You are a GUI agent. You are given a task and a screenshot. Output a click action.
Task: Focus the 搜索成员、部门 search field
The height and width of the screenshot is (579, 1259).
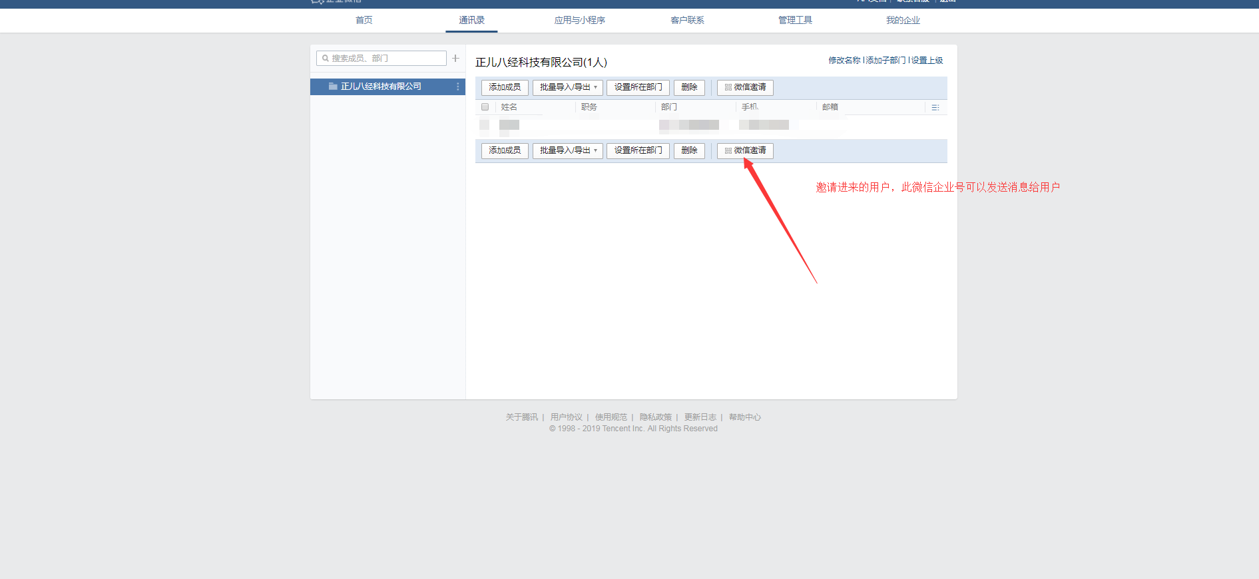[381, 59]
